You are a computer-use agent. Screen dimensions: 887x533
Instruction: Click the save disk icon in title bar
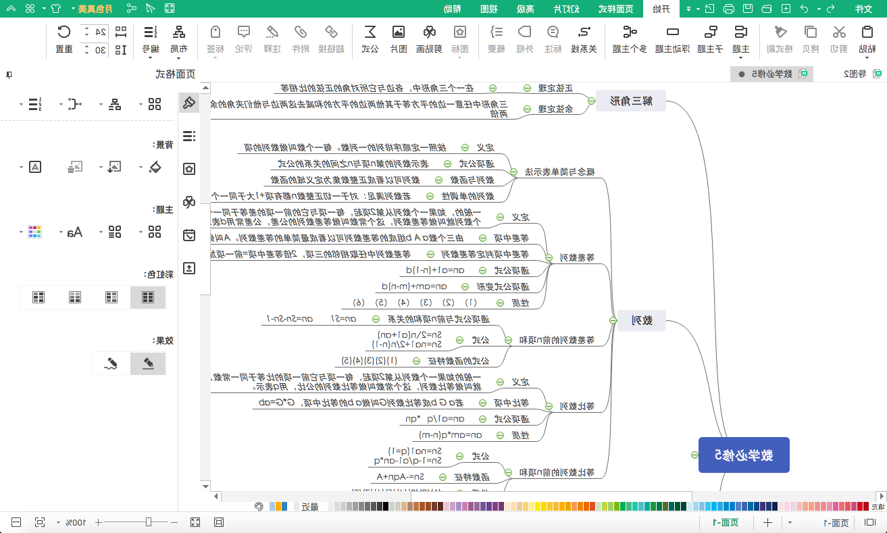pyautogui.click(x=748, y=9)
